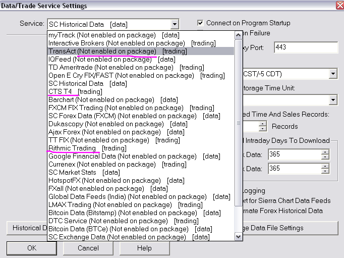Select myTrack data service from list
Screen dimensions: 344x258
pos(141,35)
